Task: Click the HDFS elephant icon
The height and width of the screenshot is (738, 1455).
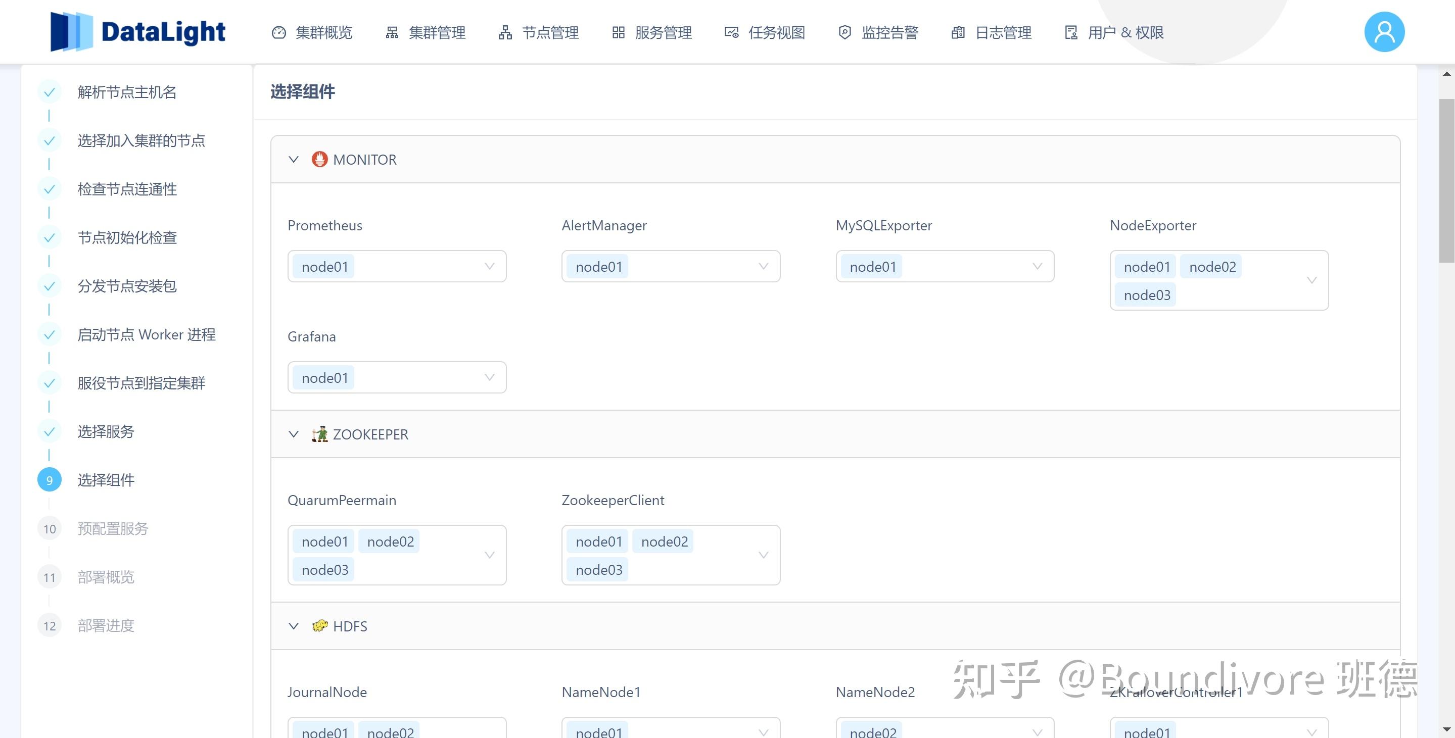Action: [320, 626]
